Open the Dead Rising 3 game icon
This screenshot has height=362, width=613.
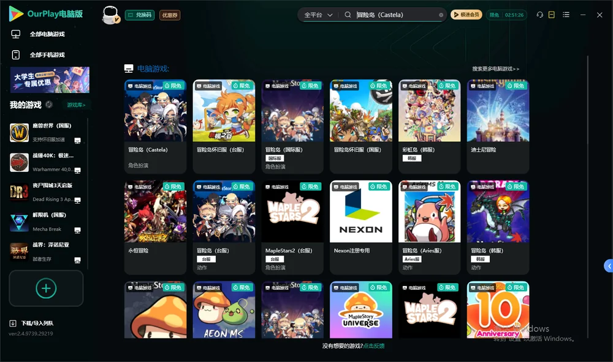point(19,192)
